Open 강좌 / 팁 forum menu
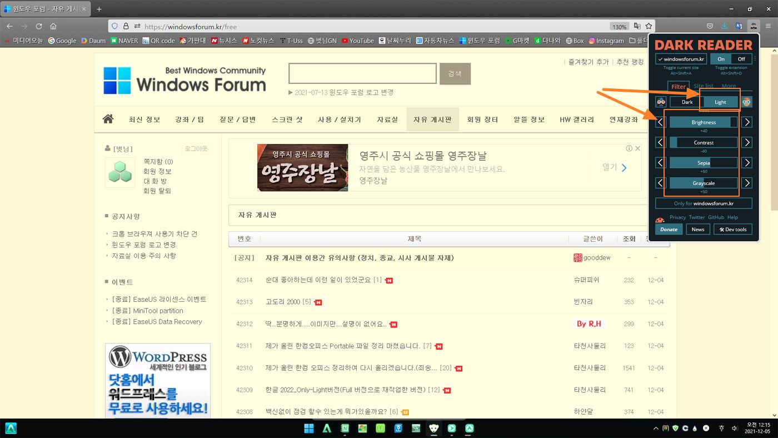Viewport: 778px width, 438px height. click(x=189, y=120)
